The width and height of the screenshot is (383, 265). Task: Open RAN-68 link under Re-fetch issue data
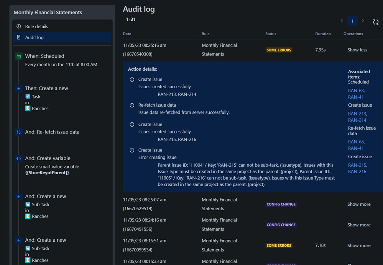pyautogui.click(x=356, y=142)
